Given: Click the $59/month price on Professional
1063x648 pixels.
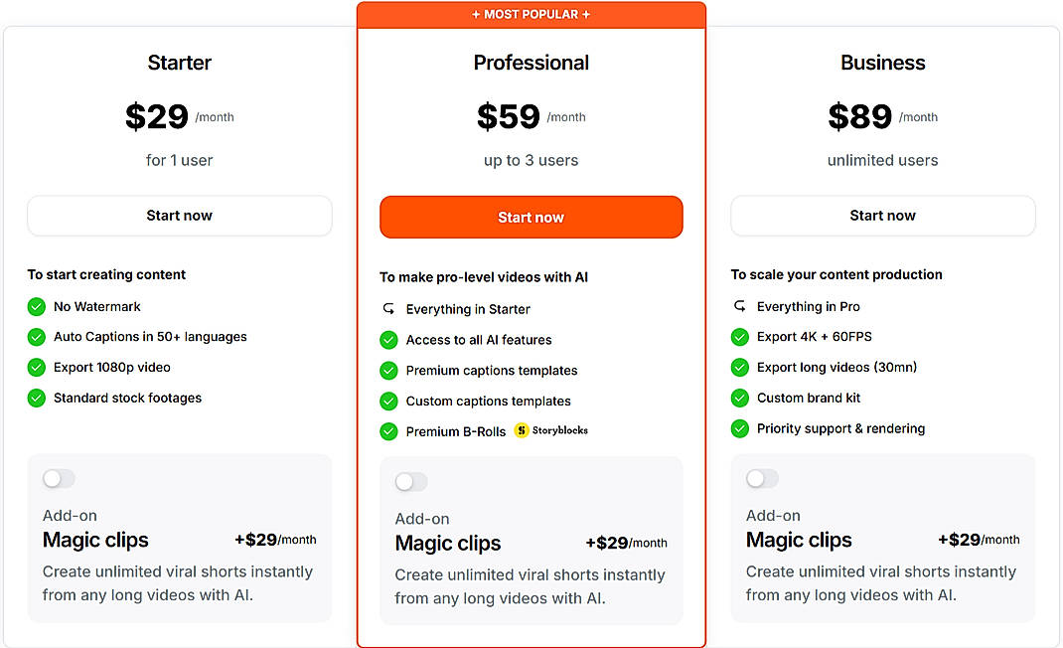Looking at the screenshot, I should [x=531, y=116].
